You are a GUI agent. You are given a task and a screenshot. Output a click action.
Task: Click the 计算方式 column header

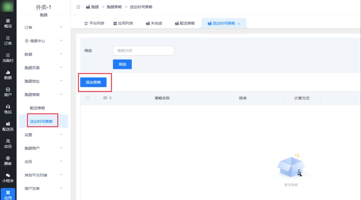(302, 98)
